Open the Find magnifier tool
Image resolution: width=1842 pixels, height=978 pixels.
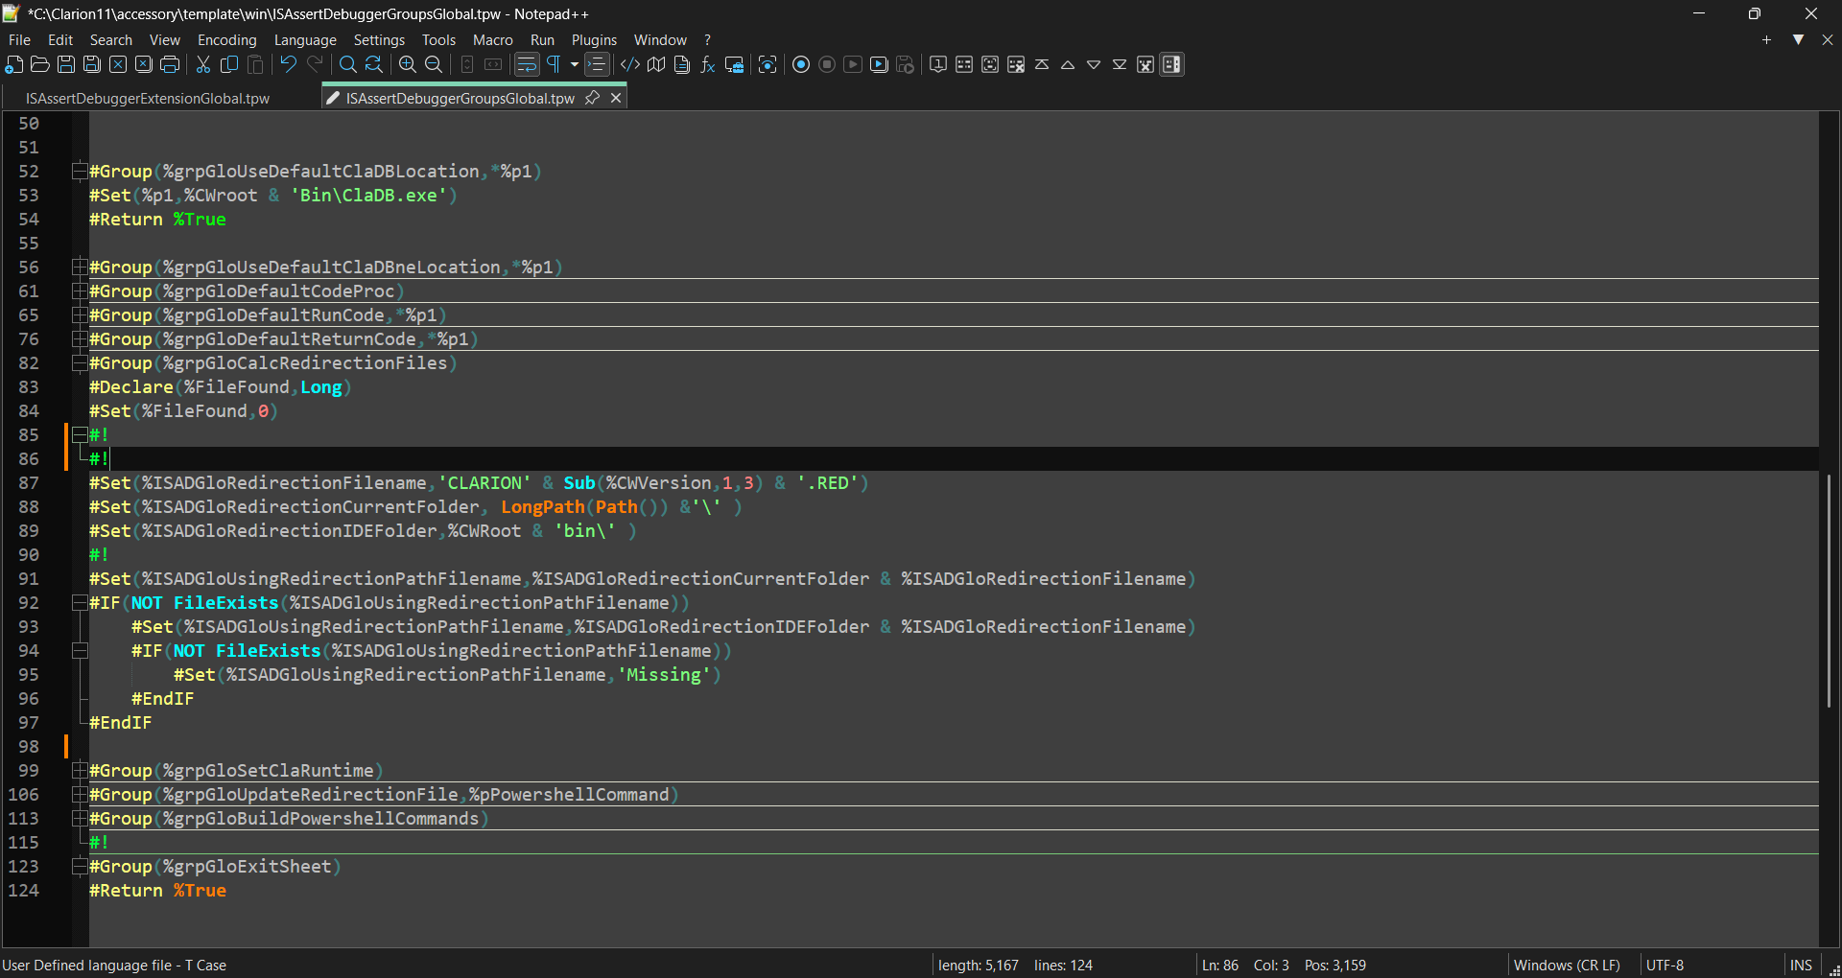(x=348, y=65)
